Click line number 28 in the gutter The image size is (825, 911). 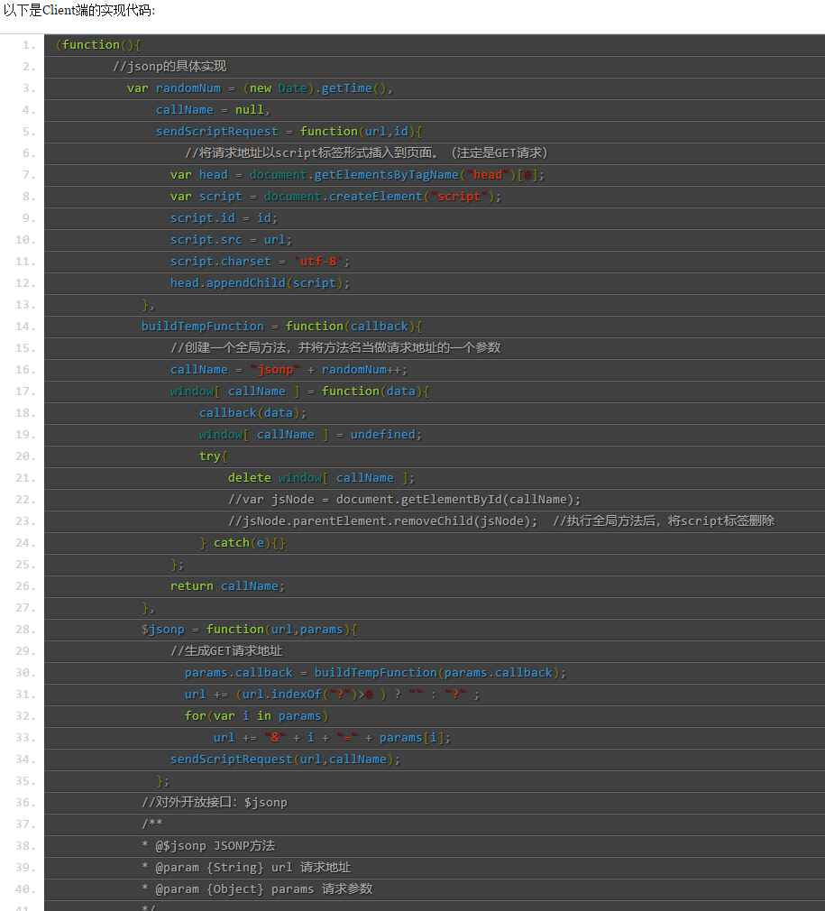coord(26,630)
